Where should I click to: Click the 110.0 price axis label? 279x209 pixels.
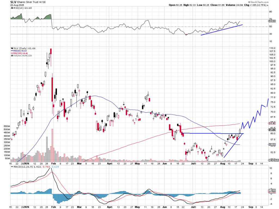tap(272, 48)
